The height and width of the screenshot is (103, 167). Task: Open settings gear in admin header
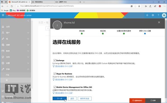pos(153,15)
